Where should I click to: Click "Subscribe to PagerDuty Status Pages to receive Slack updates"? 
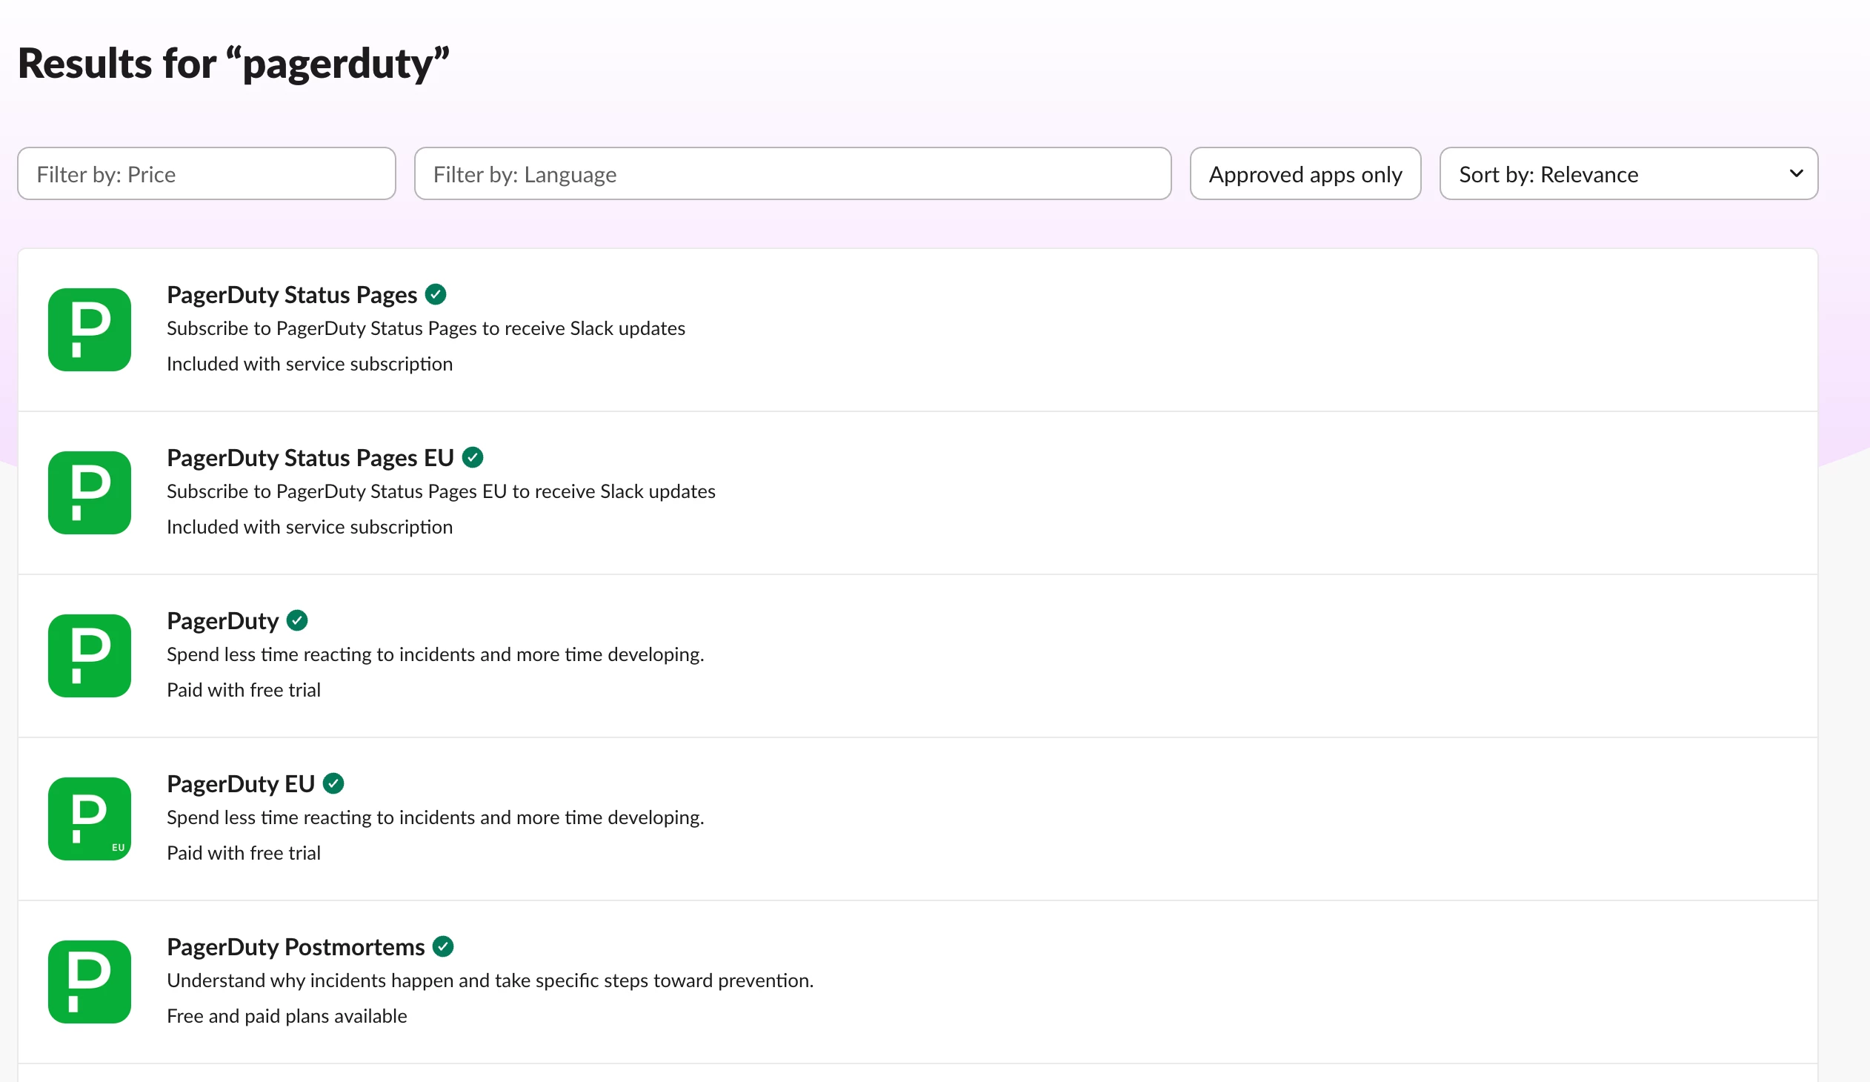(x=426, y=328)
